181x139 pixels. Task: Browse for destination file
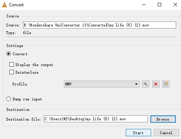point(163,119)
